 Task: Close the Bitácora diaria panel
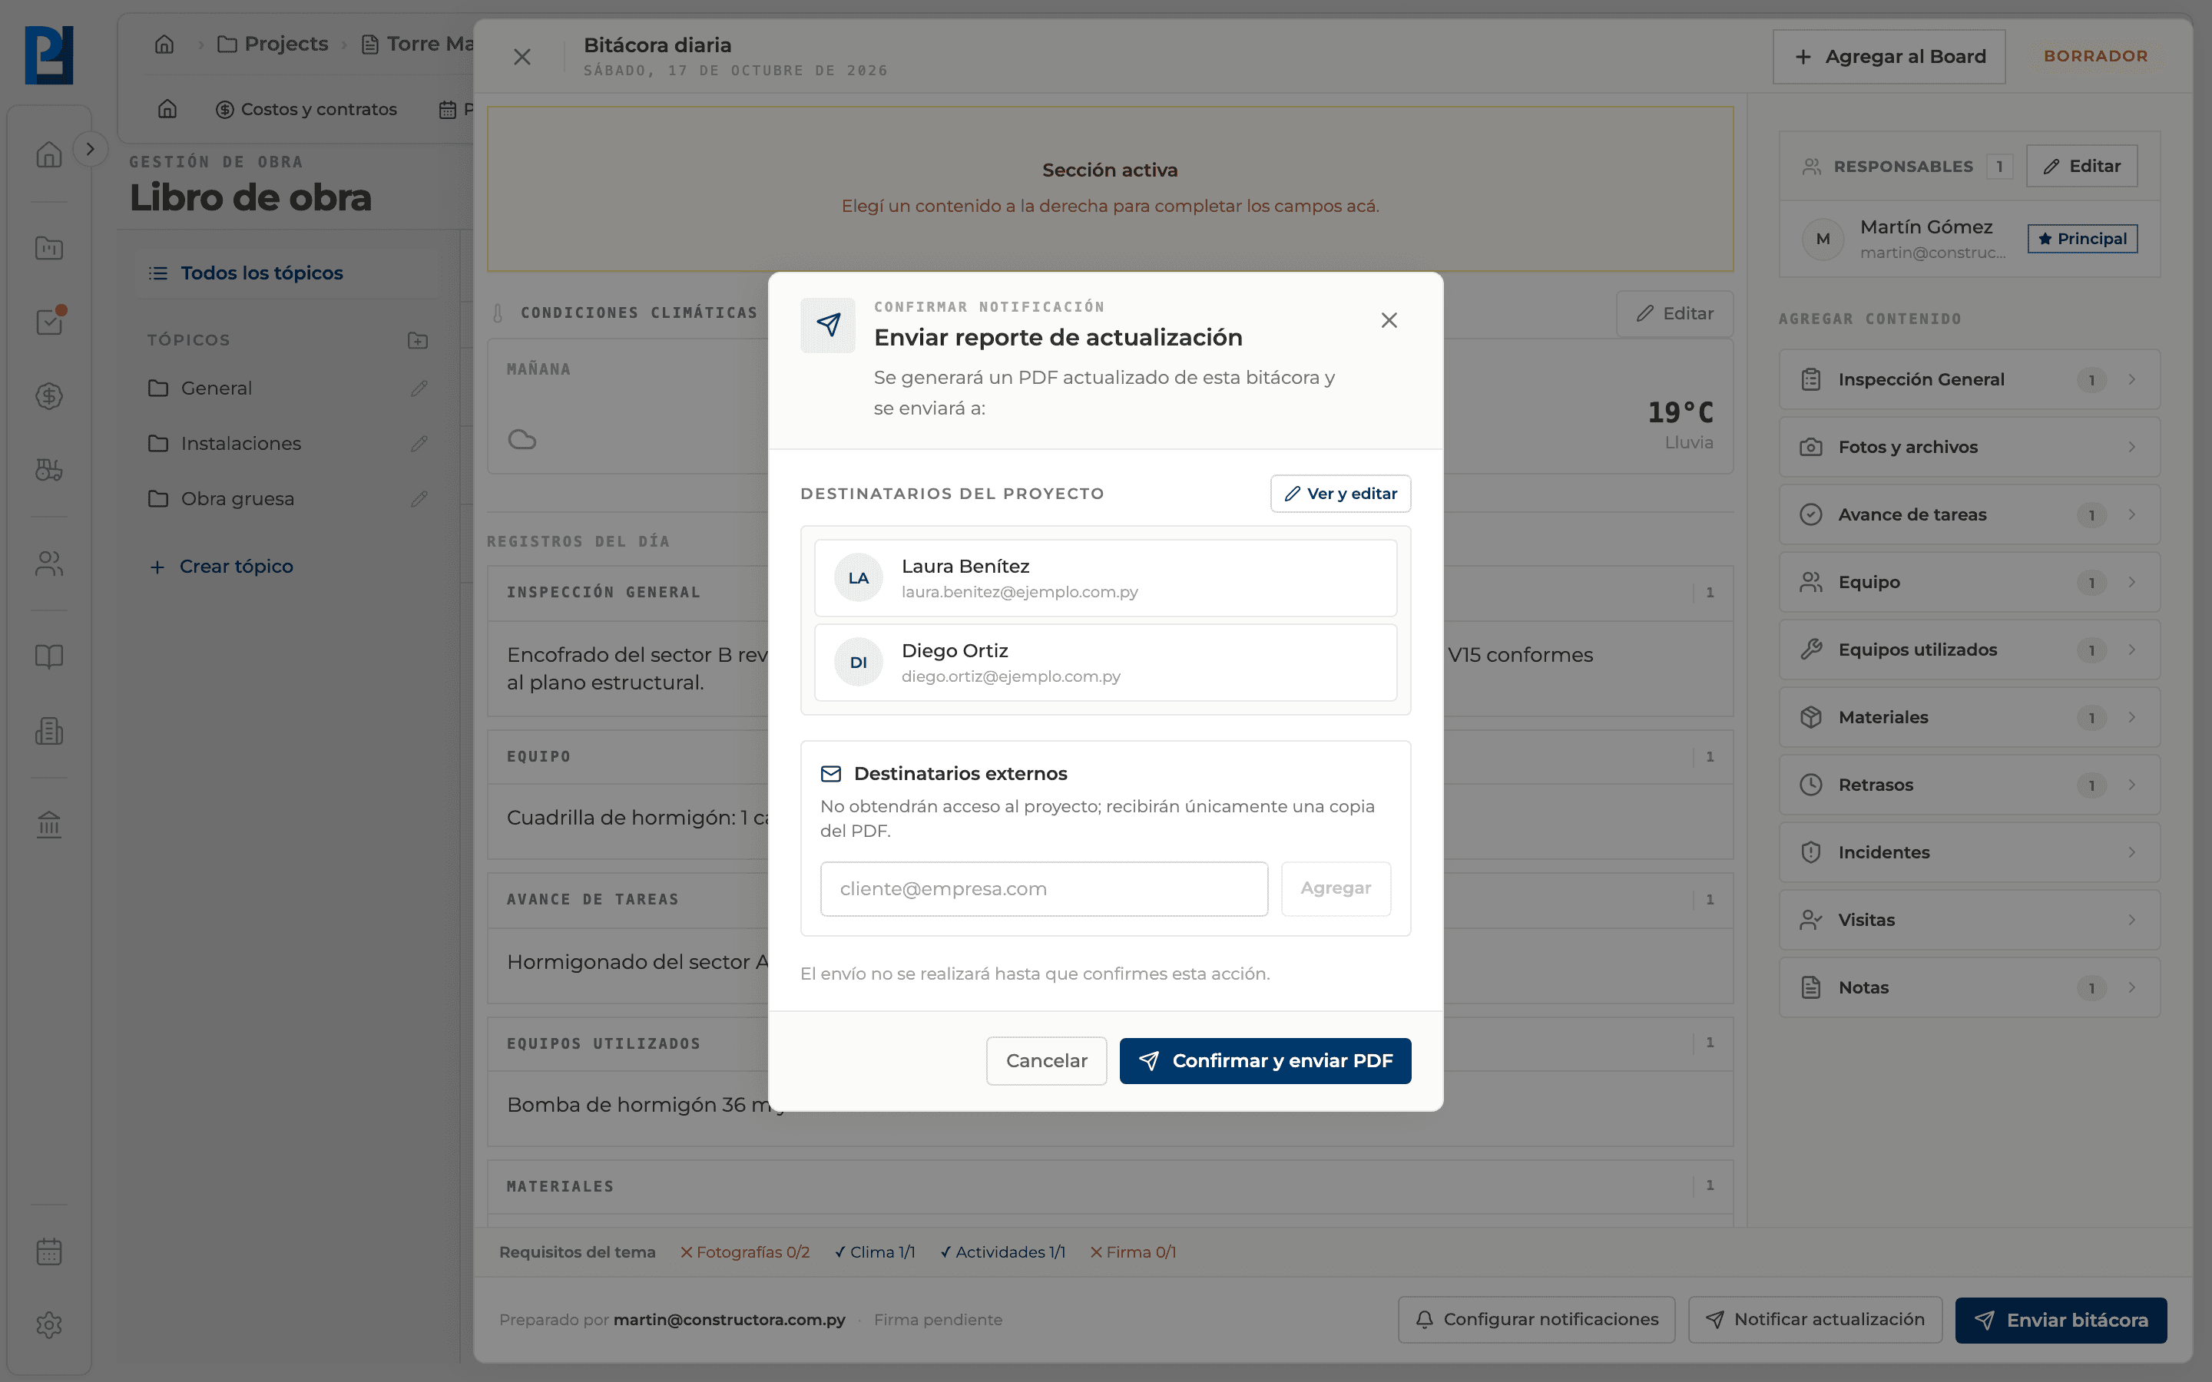[522, 57]
